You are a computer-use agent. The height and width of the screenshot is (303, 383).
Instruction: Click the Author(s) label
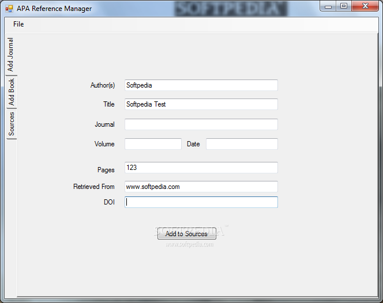[103, 85]
